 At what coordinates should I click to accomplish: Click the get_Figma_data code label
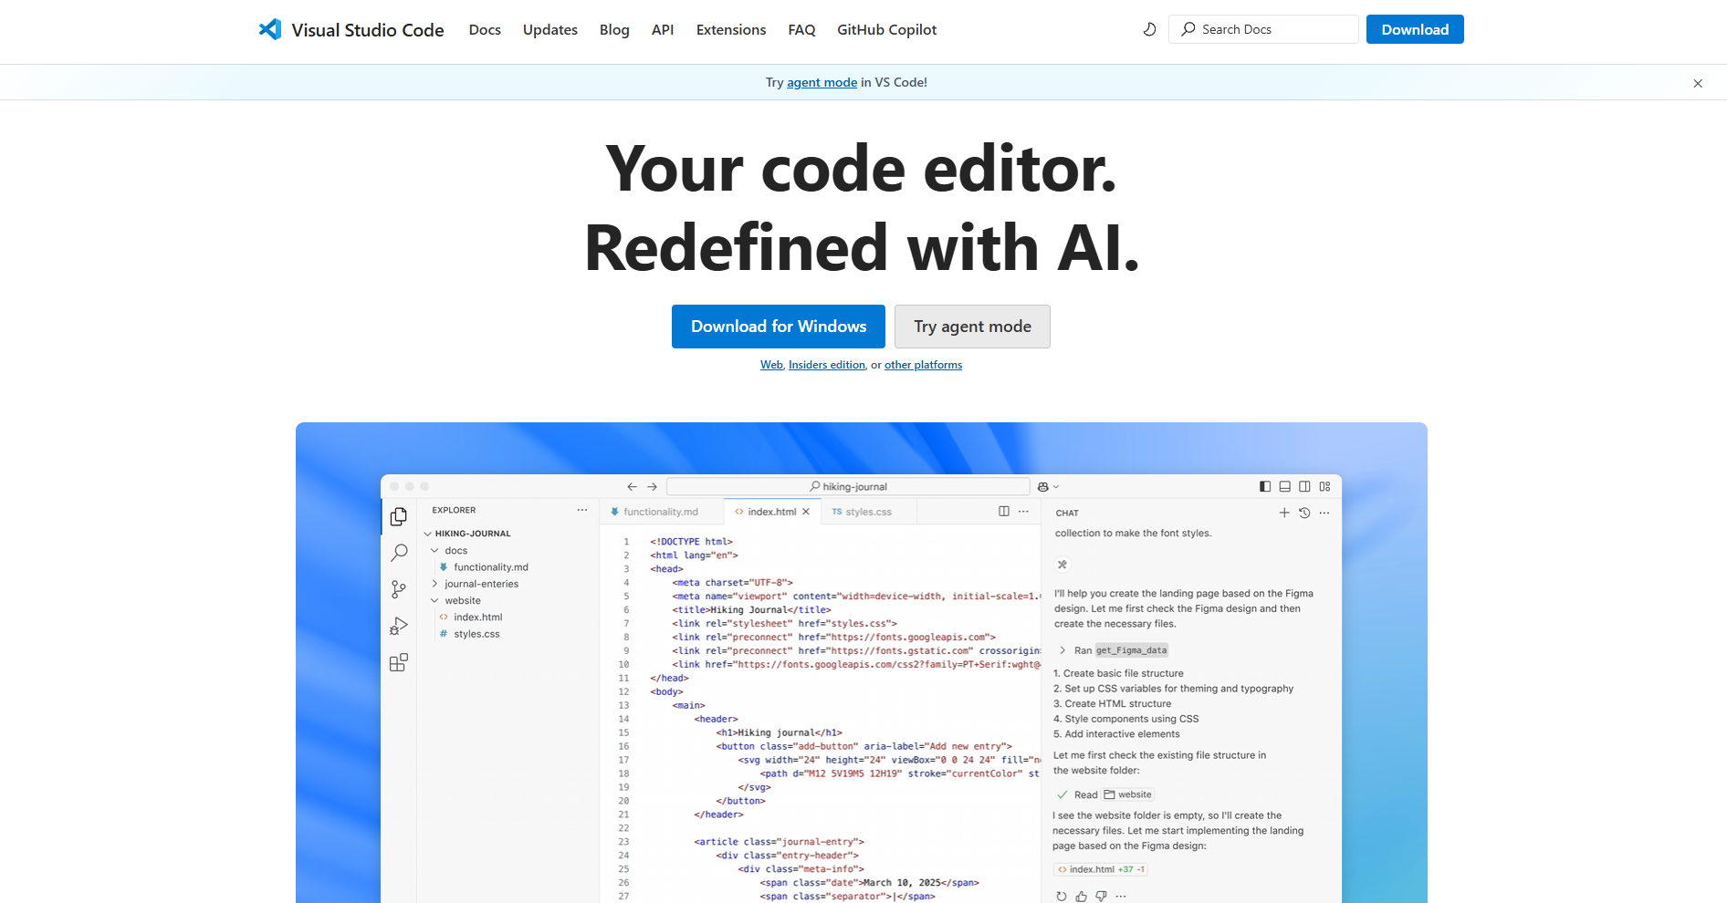(x=1132, y=650)
